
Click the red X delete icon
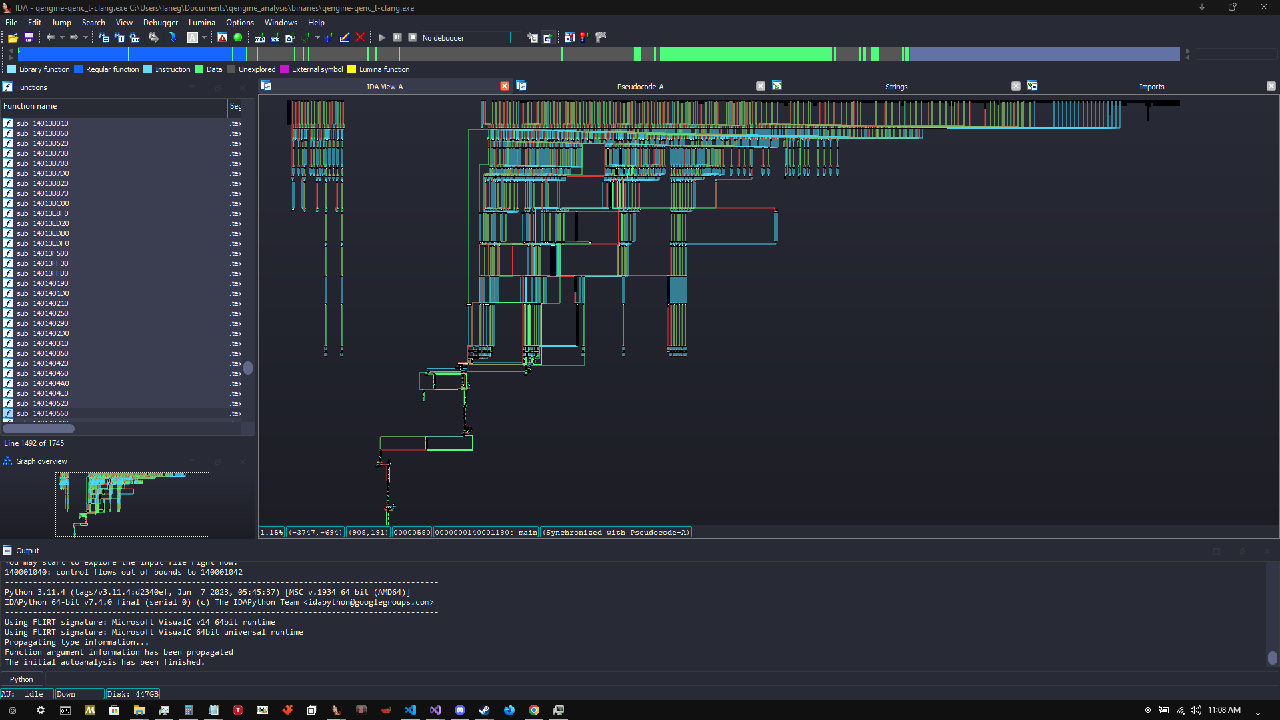click(360, 37)
